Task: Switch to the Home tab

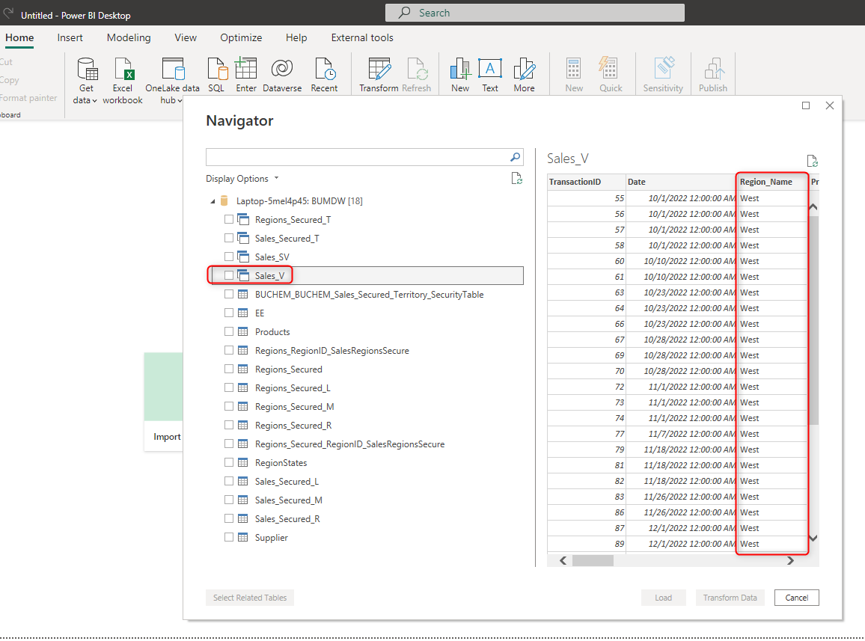Action: click(20, 37)
